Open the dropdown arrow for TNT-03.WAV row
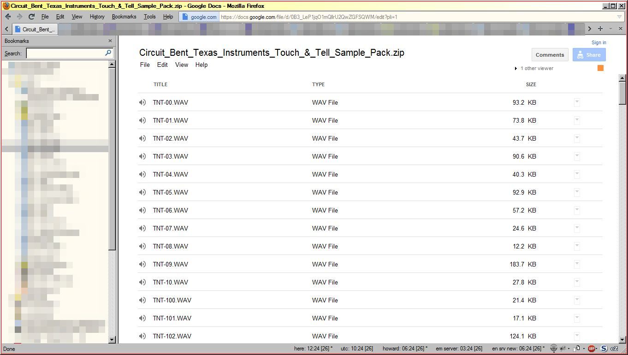The image size is (628, 355). coord(577,156)
